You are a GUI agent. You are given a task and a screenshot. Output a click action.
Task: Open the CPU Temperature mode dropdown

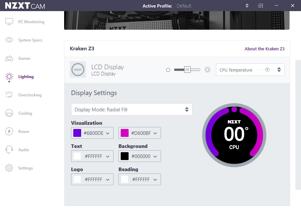pyautogui.click(x=250, y=70)
